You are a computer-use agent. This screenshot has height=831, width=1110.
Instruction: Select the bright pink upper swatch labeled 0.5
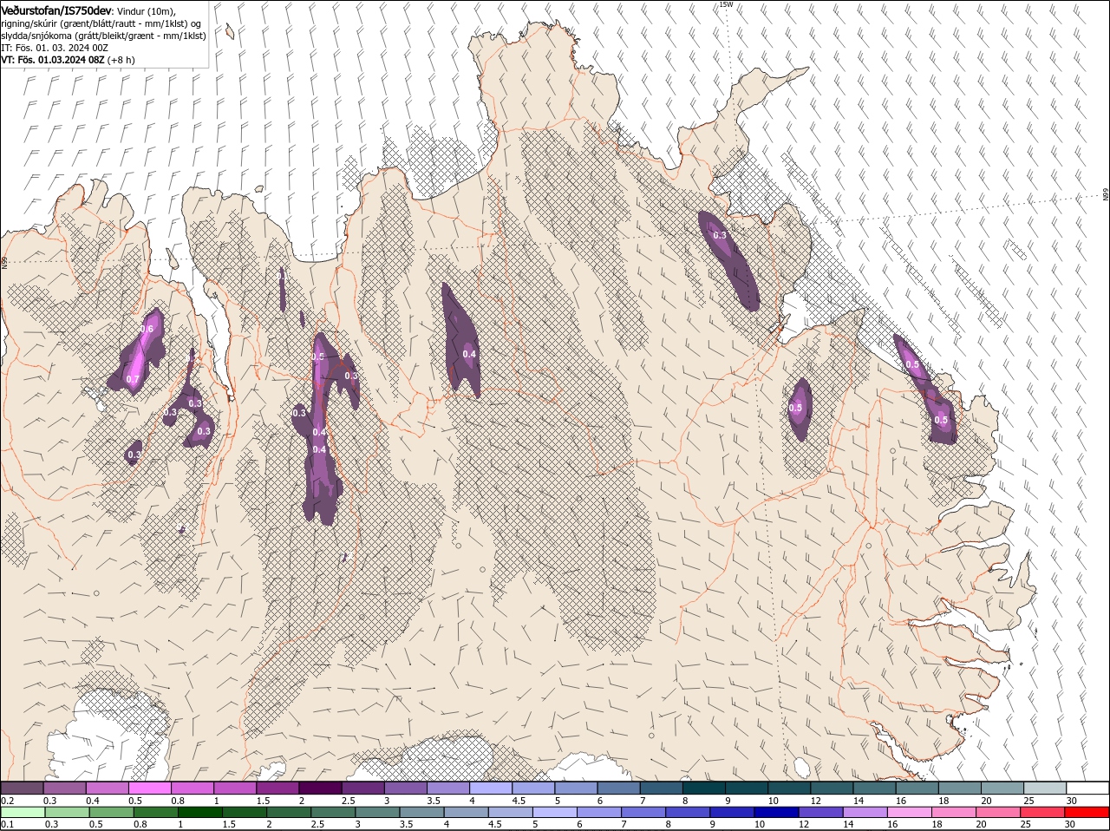coord(149,788)
